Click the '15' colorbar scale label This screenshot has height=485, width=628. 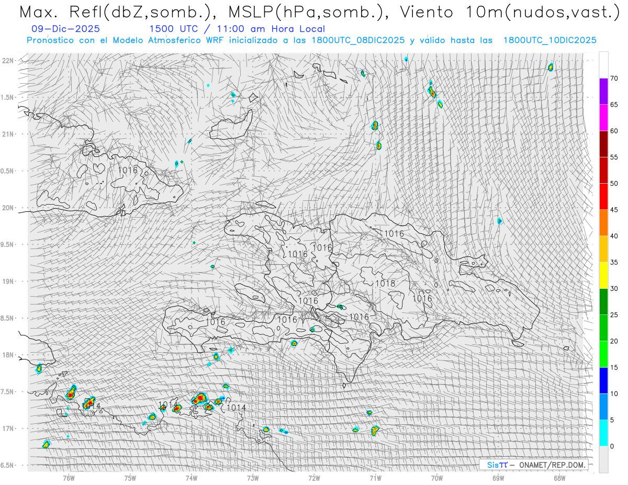614,367
